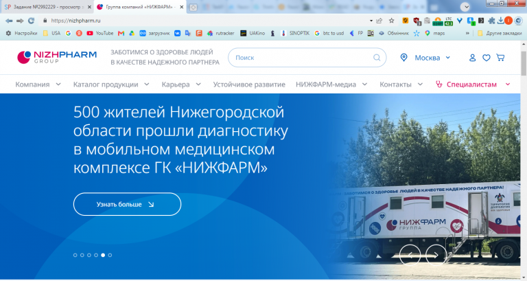Show previous slide with the left arrow
This screenshot has height=281, width=527.
410,255
